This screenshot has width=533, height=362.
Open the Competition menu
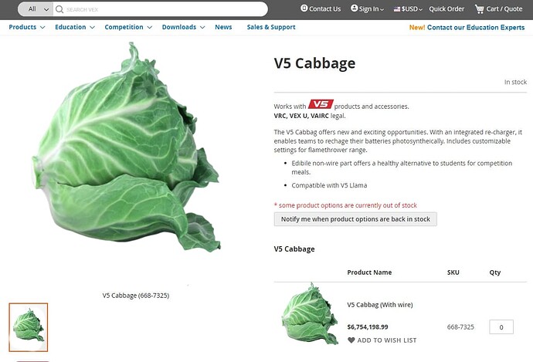(x=128, y=27)
